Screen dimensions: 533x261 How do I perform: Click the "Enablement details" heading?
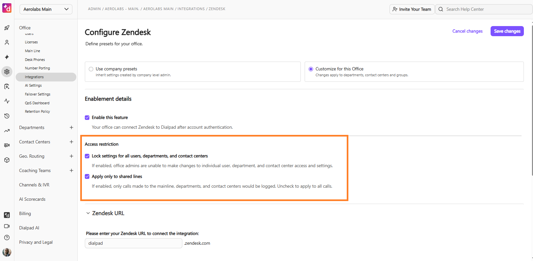108,99
